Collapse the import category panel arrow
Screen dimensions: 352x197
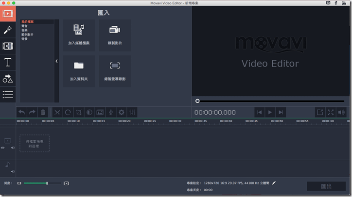[x=56, y=61]
